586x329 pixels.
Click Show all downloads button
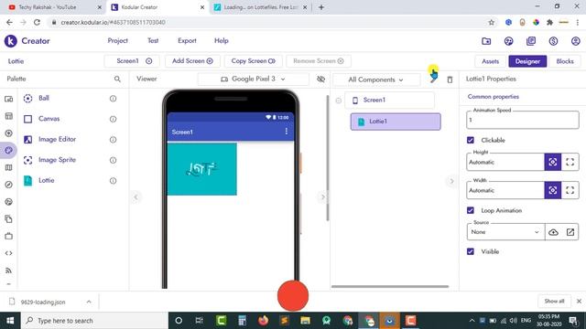pos(554,301)
